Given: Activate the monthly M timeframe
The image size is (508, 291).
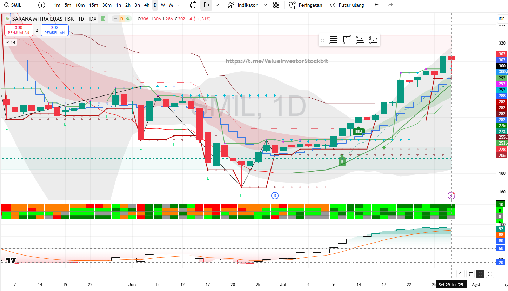Looking at the screenshot, I should (x=171, y=5).
